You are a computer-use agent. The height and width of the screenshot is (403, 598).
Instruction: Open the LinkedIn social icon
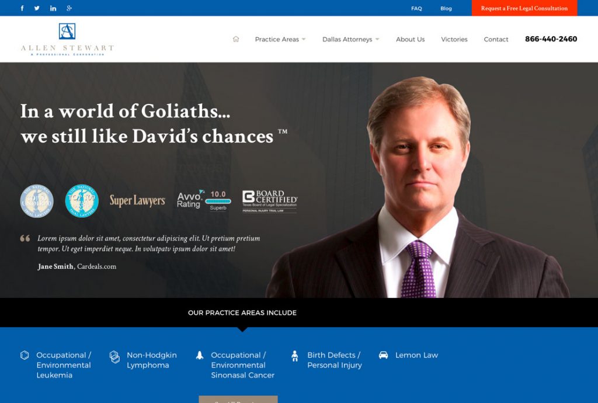[x=53, y=8]
